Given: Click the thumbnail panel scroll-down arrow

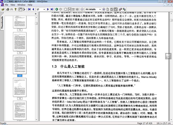Looking at the screenshot, I should 36,120.
